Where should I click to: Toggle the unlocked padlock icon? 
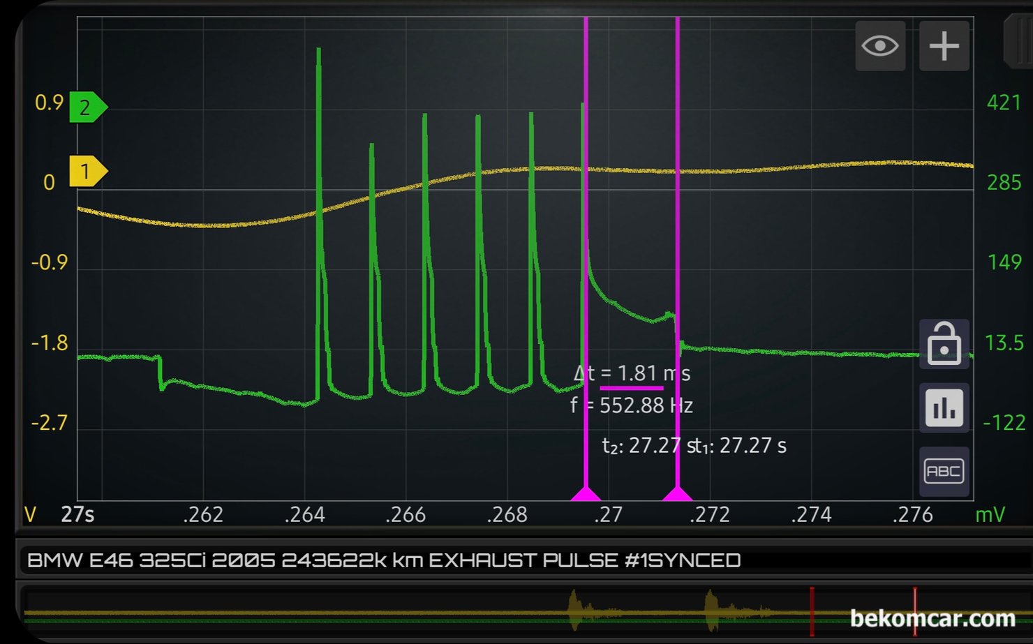[x=944, y=344]
